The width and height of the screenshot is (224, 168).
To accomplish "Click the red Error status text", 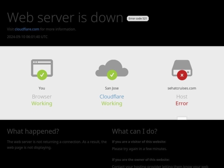I will [x=182, y=103].
